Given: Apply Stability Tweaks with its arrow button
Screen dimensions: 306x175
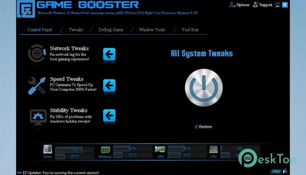Looking at the screenshot, I should (x=109, y=115).
